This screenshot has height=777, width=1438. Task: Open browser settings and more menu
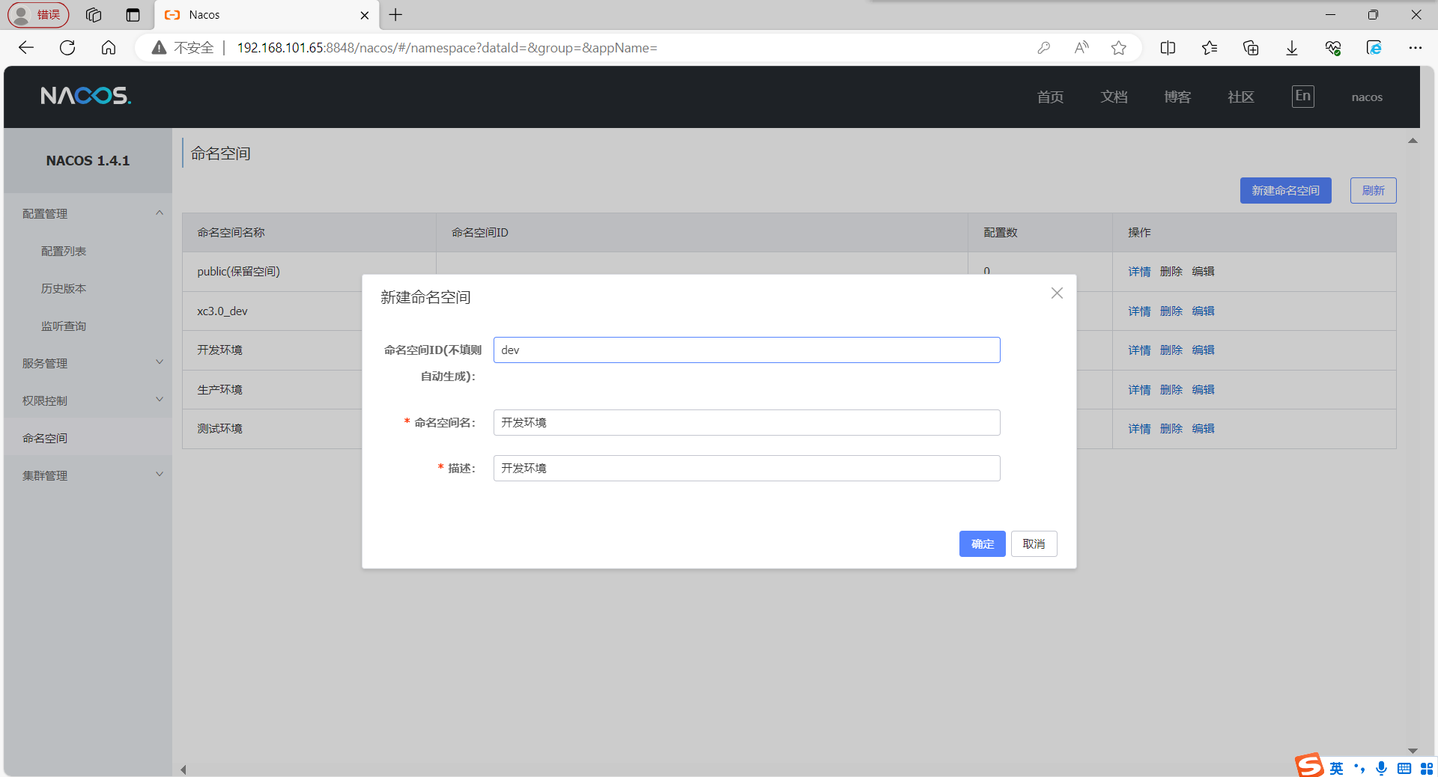click(x=1415, y=48)
